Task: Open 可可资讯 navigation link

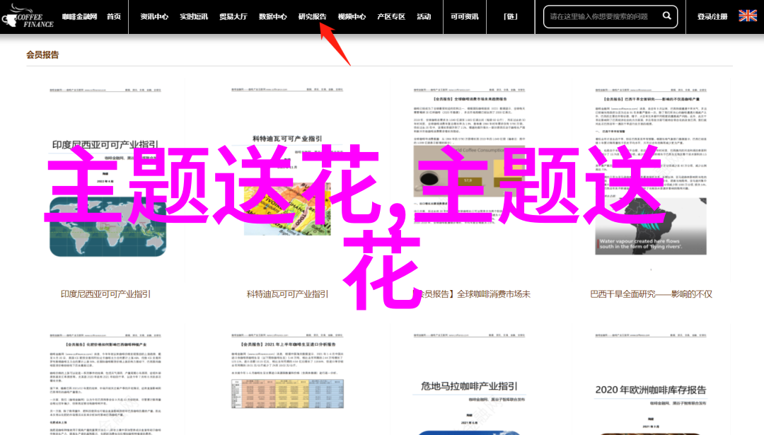Action: [x=464, y=16]
